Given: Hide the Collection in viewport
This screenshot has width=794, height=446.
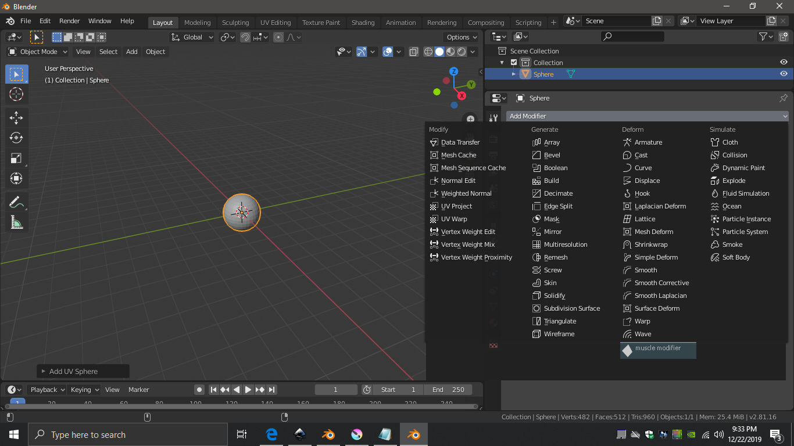Looking at the screenshot, I should click(x=784, y=62).
